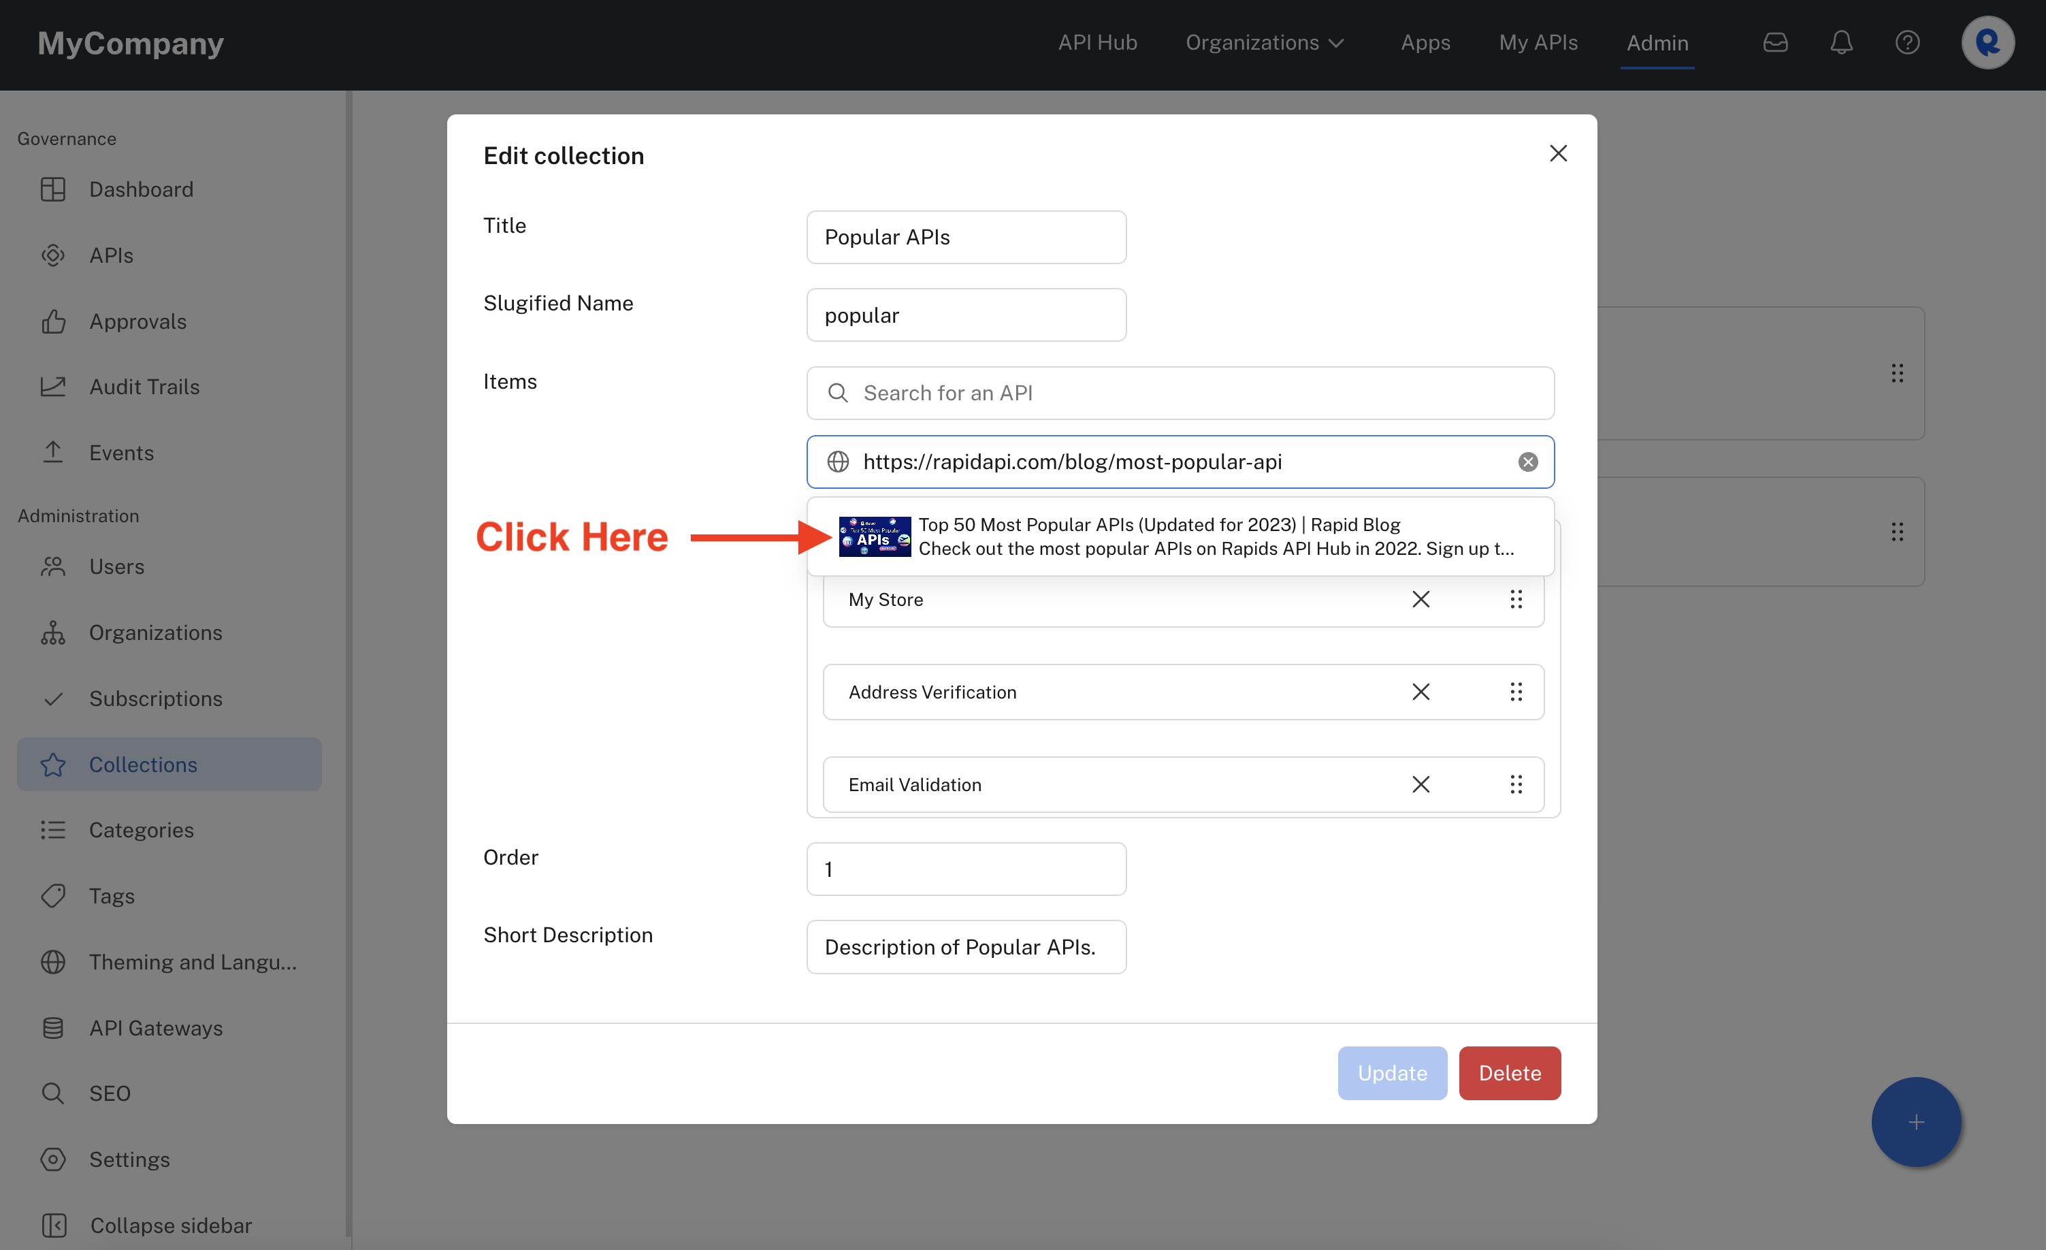The width and height of the screenshot is (2046, 1250).
Task: Click the messages envelope icon
Action: (1774, 41)
